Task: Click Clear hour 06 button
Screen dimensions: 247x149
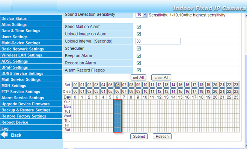Action: click(x=117, y=91)
